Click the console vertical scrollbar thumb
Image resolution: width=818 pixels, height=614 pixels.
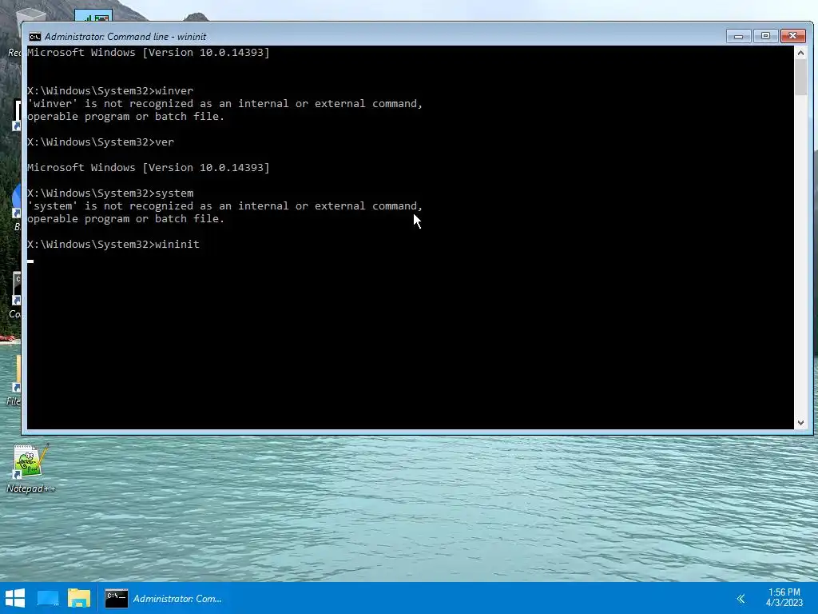point(800,78)
